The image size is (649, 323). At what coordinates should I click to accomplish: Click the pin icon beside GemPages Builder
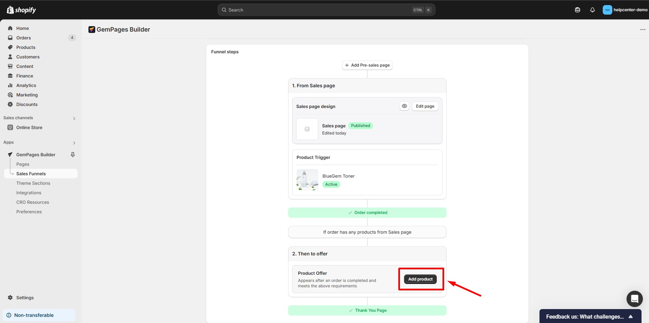(x=72, y=155)
